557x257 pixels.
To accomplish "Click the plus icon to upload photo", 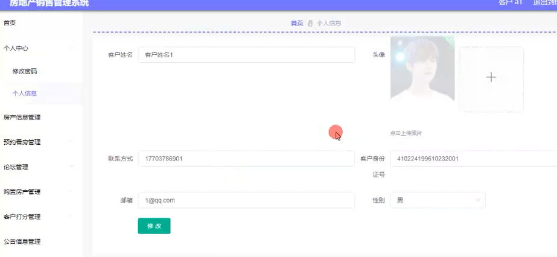I will click(491, 77).
